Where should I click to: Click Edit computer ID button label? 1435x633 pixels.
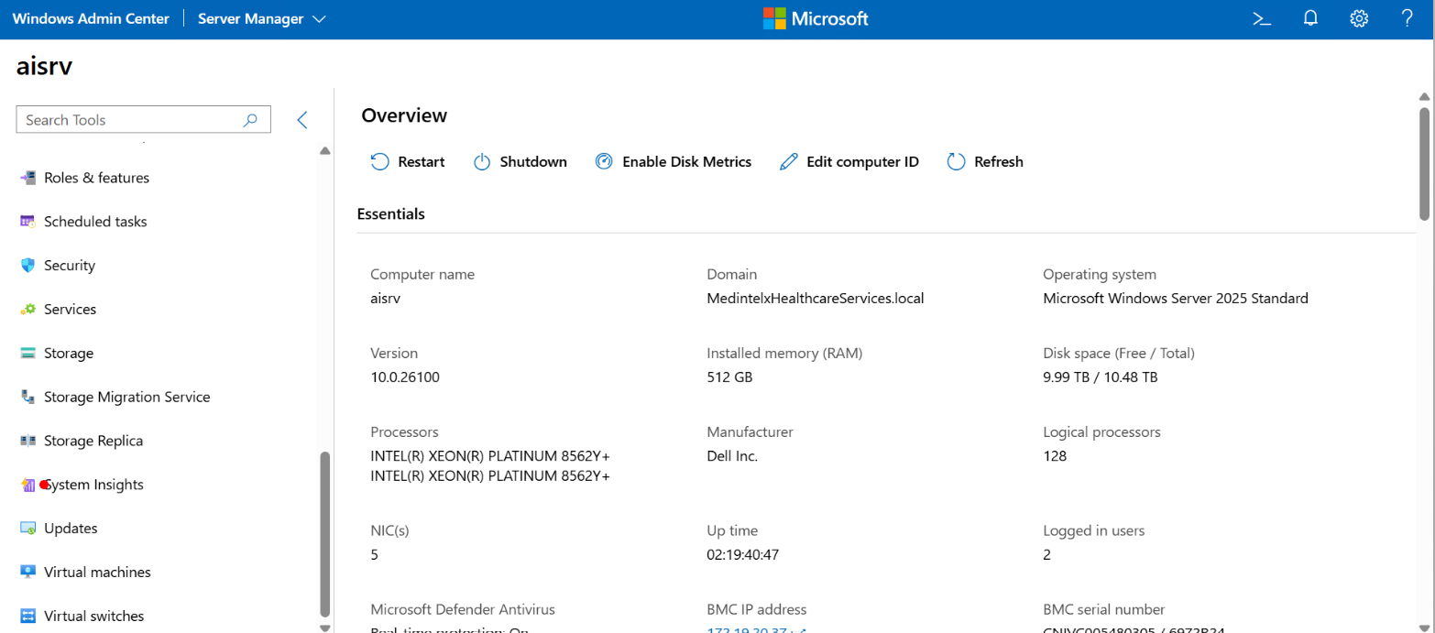point(862,162)
